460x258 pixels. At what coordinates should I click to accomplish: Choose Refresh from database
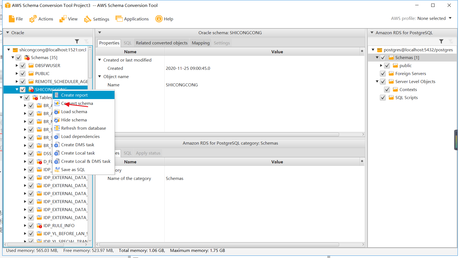tap(83, 128)
